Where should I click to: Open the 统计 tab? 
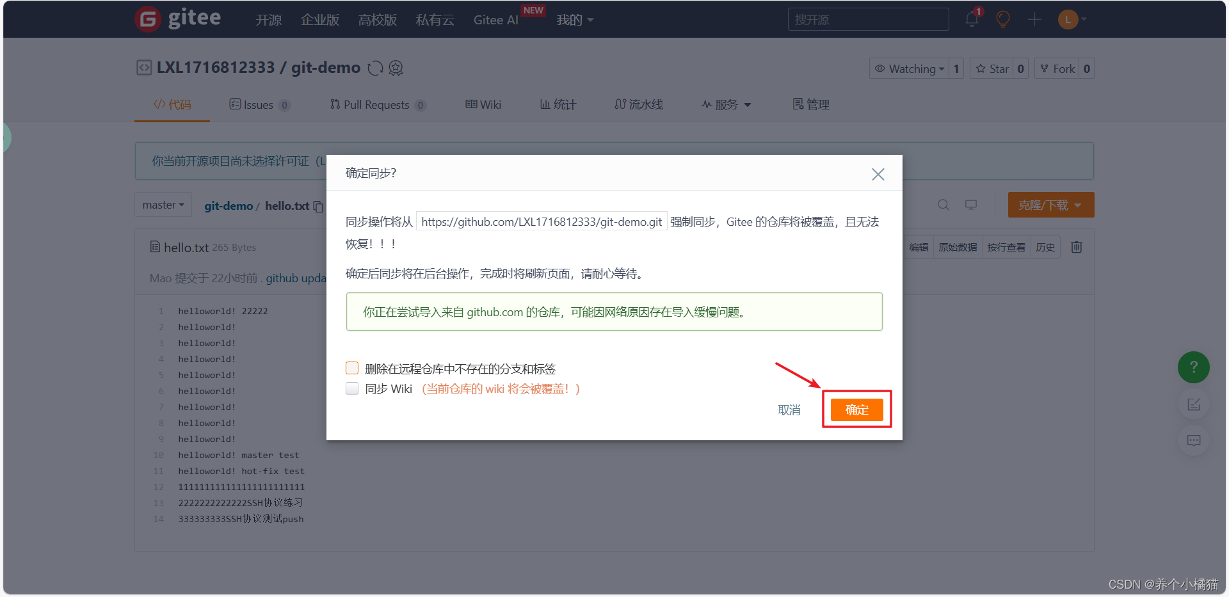click(x=558, y=104)
